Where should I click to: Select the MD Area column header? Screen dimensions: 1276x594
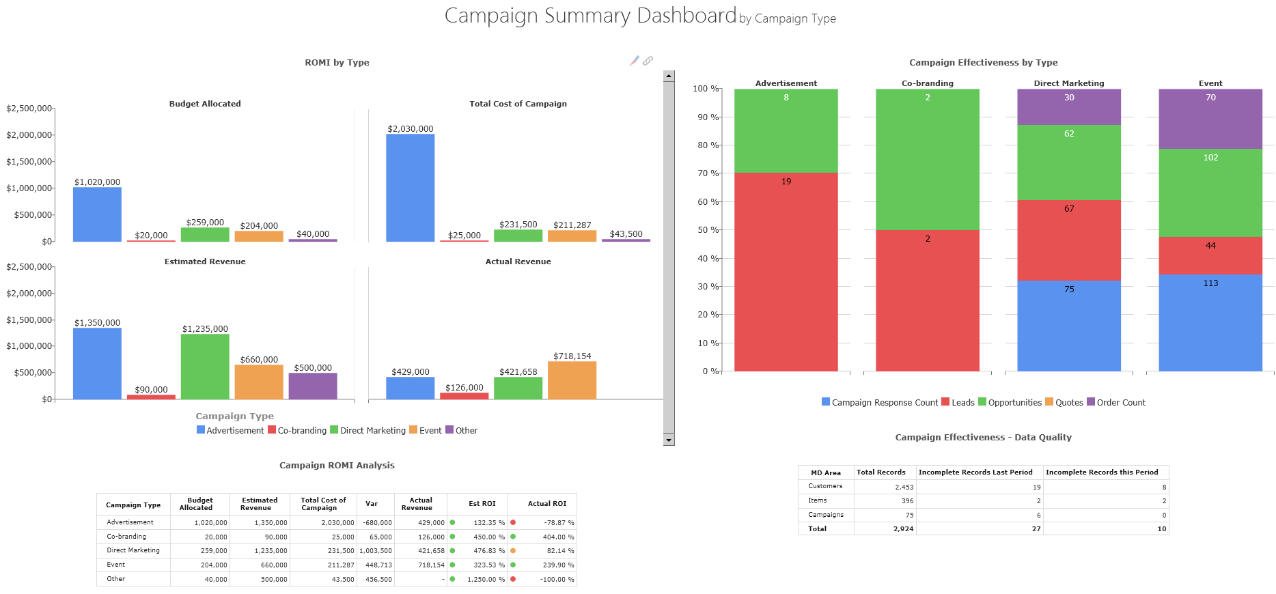pos(826,472)
